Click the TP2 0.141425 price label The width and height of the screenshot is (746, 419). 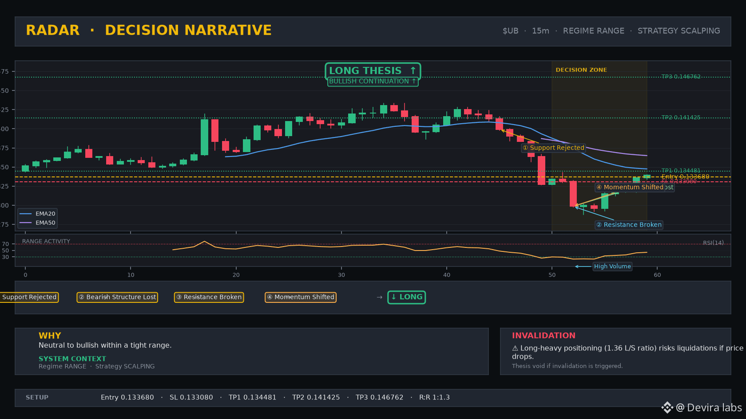(681, 117)
